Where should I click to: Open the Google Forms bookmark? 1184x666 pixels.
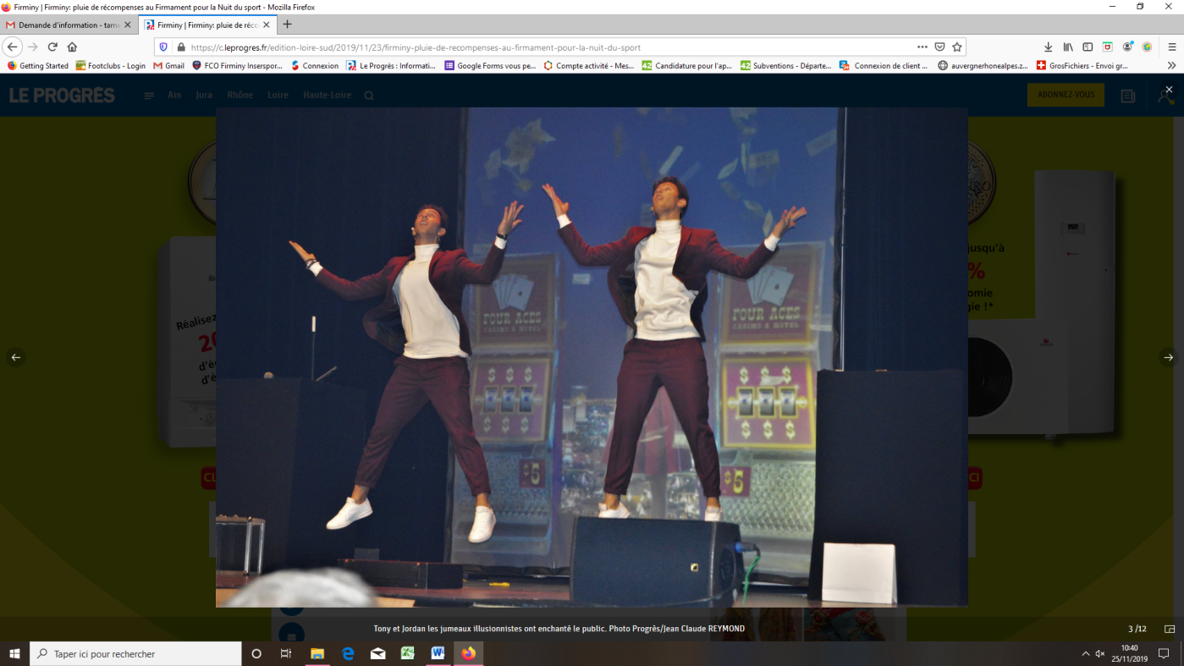(490, 65)
